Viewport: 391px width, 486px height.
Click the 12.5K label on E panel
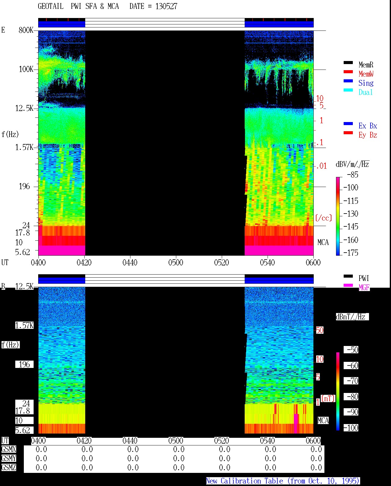point(24,108)
